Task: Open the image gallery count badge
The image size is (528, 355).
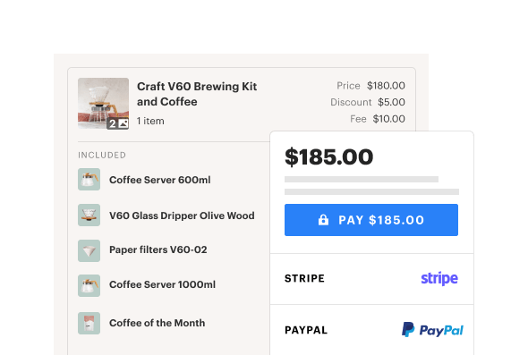Action: coord(117,123)
